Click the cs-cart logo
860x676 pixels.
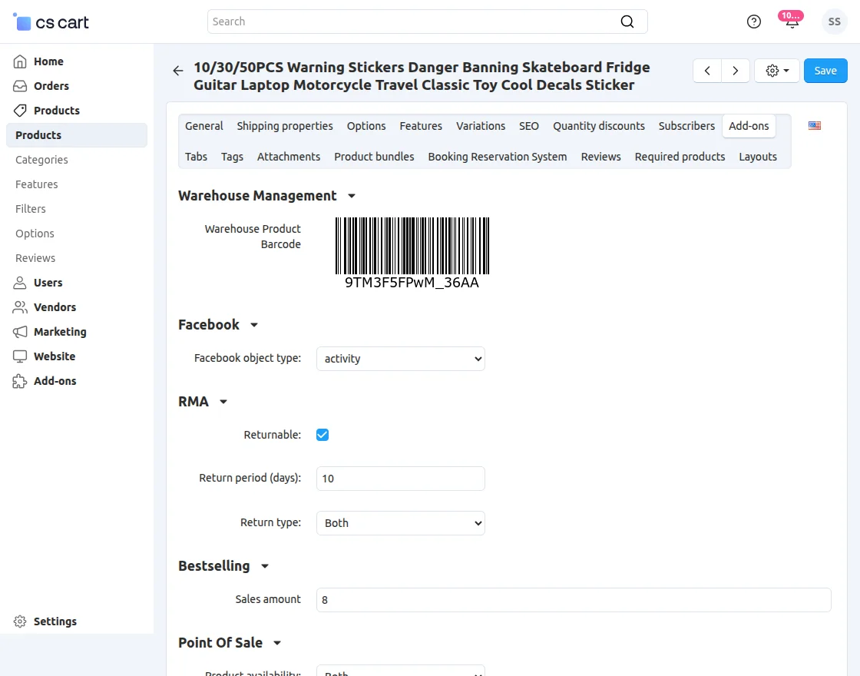point(50,22)
